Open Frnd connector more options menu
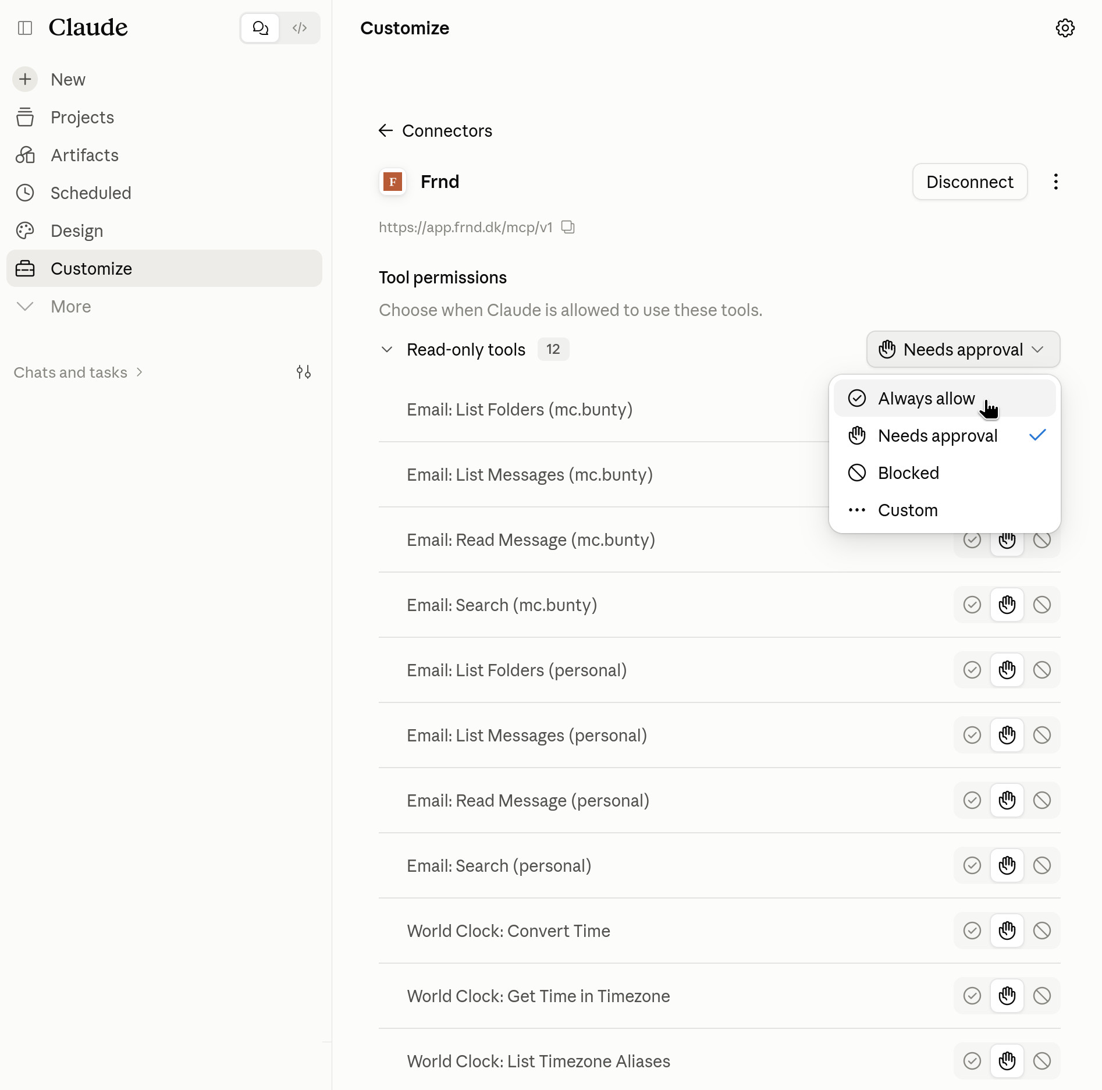The image size is (1102, 1090). (1055, 182)
